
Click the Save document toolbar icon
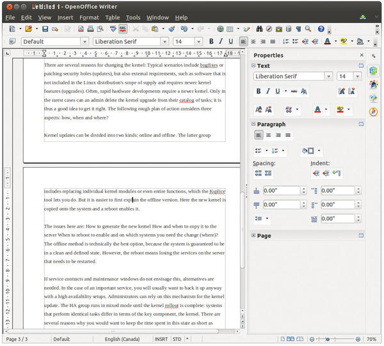click(x=45, y=29)
